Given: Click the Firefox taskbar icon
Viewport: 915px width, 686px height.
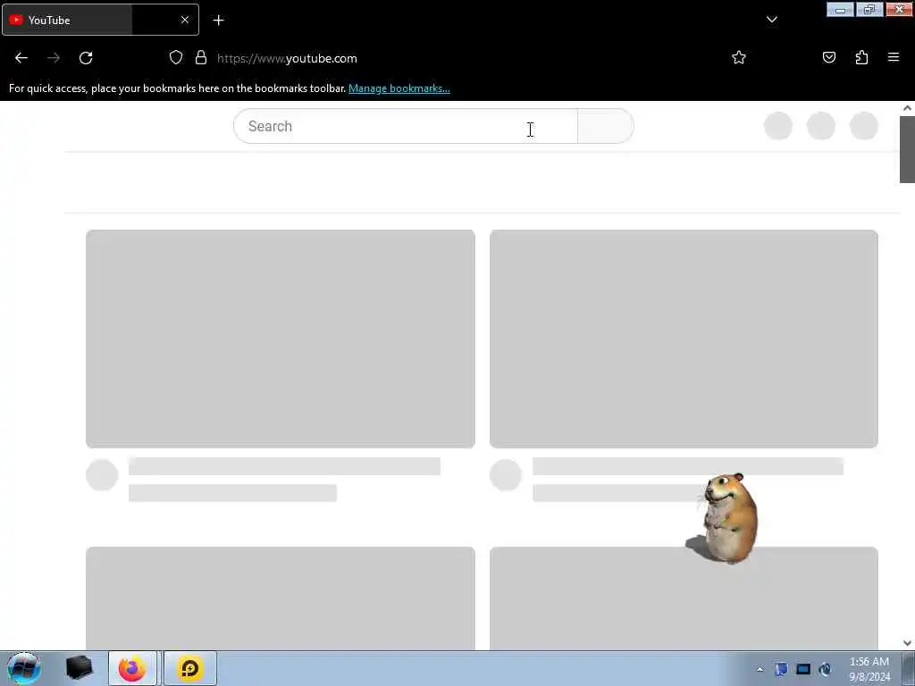Looking at the screenshot, I should (x=132, y=668).
